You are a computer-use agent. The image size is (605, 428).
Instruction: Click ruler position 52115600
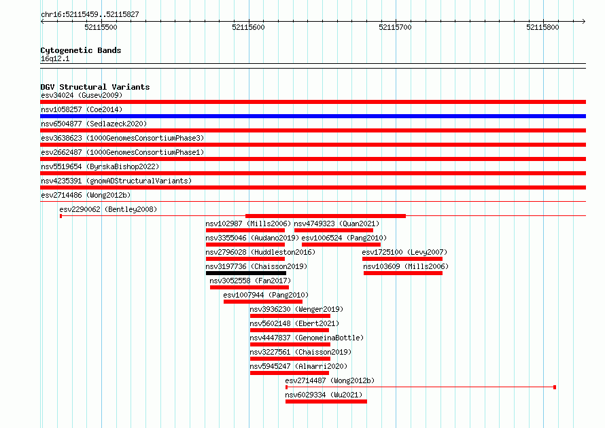click(249, 27)
